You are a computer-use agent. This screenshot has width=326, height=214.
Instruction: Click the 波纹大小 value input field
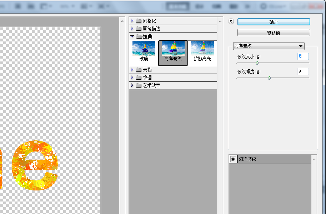point(302,56)
